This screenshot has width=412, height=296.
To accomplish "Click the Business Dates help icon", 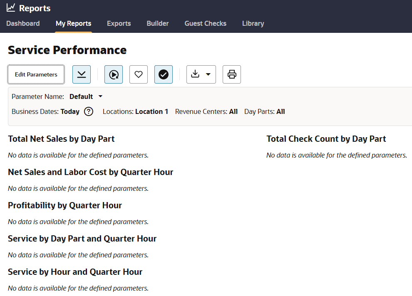I will click(x=89, y=111).
